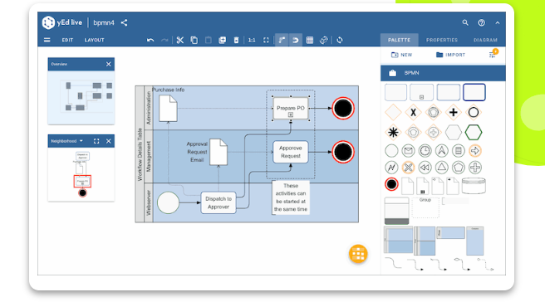Select the 'These activities can be started' annotation

click(291, 197)
